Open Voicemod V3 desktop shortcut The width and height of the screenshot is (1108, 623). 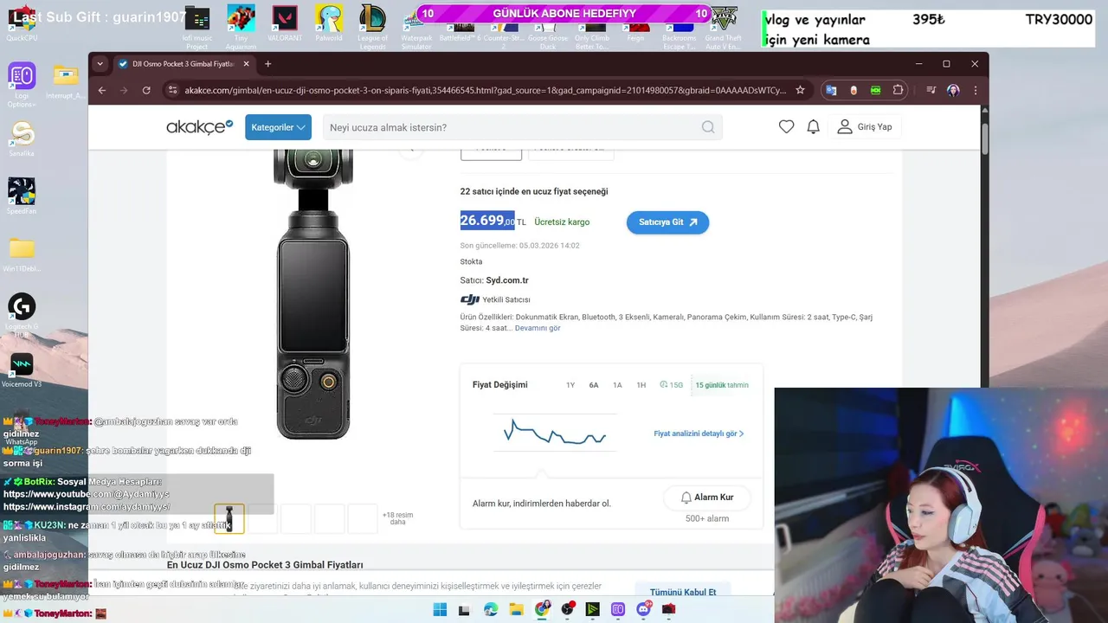coord(22,370)
